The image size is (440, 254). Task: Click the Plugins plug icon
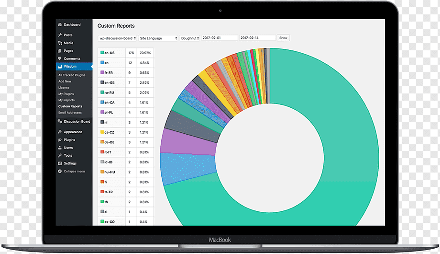pyautogui.click(x=60, y=139)
